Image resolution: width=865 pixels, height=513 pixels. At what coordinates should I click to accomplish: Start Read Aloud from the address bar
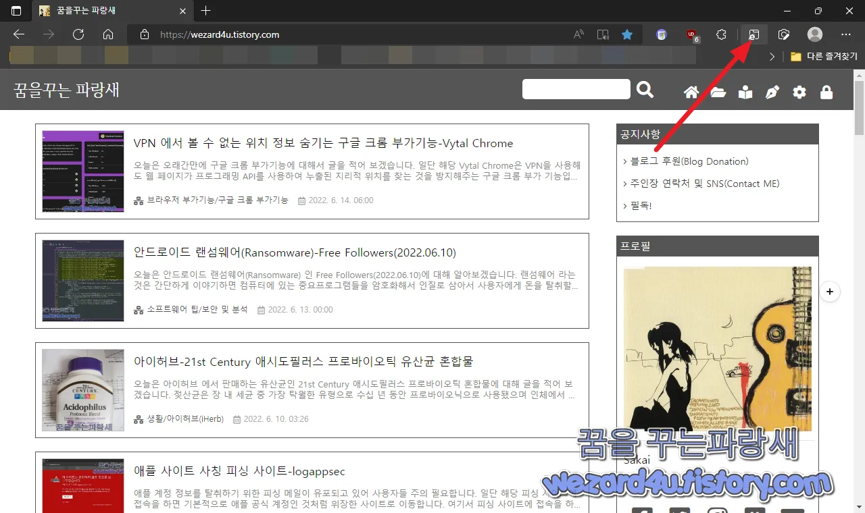[578, 34]
